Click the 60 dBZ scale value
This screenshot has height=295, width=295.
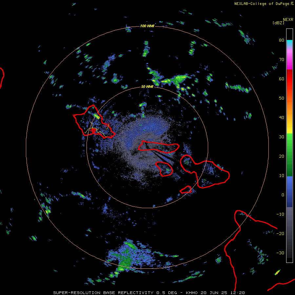point(282,79)
